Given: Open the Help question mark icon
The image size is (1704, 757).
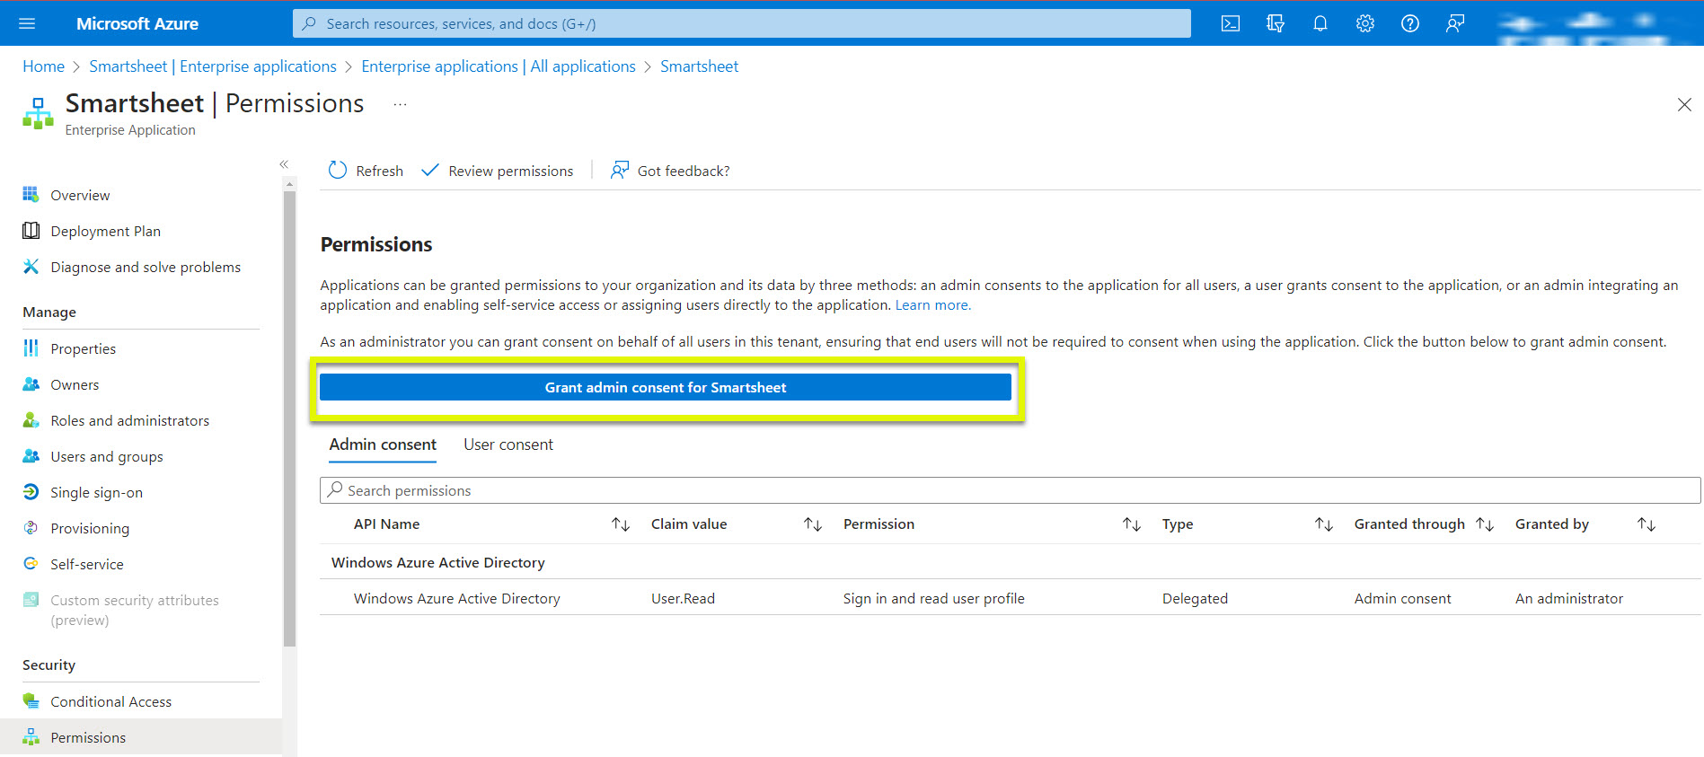Looking at the screenshot, I should pos(1410,23).
